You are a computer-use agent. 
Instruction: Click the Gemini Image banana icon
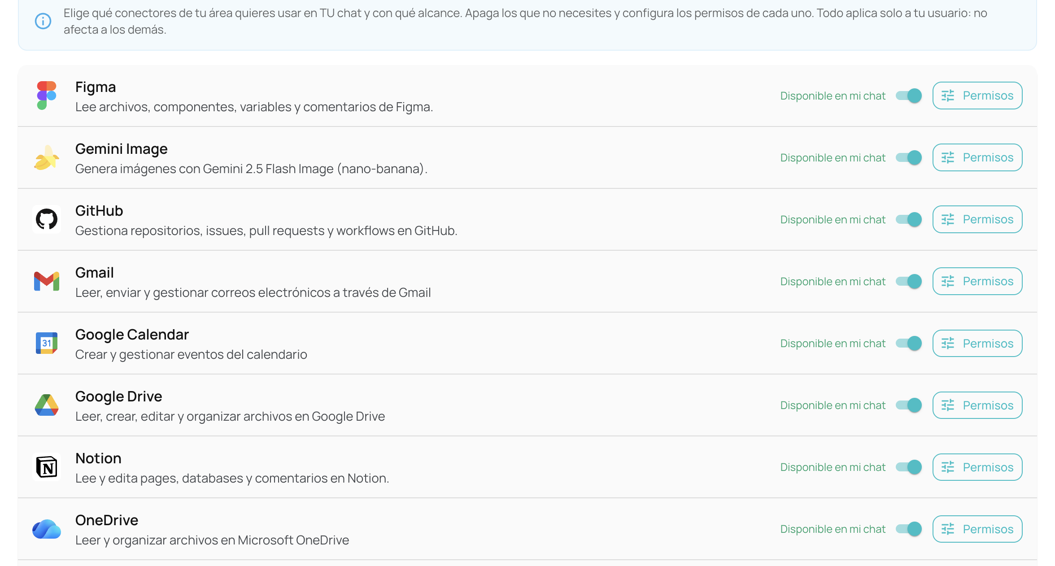click(47, 157)
